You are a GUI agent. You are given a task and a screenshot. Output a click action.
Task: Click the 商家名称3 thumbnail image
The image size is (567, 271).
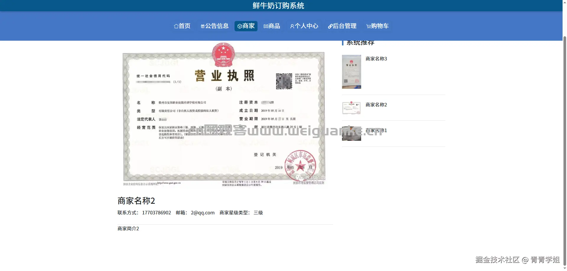pyautogui.click(x=351, y=72)
